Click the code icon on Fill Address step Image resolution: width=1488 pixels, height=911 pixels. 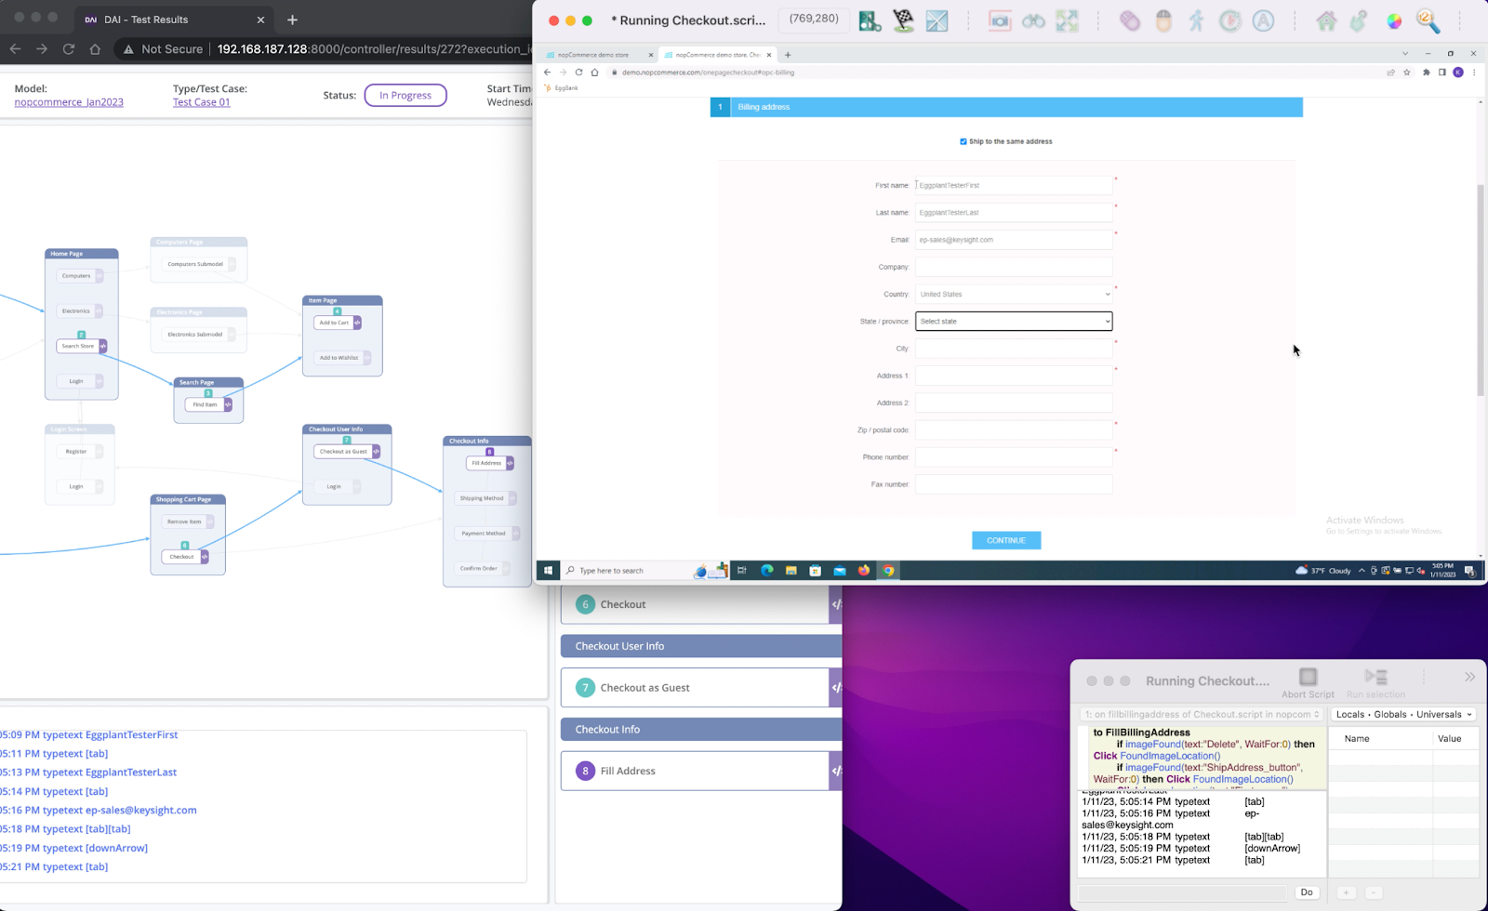(x=836, y=771)
